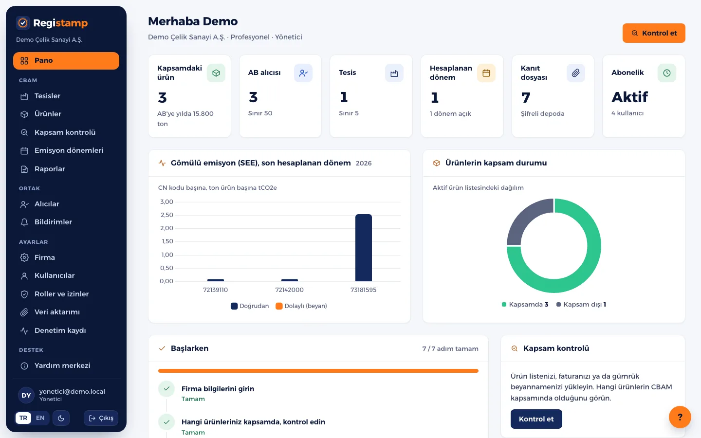
Task: Click the calendar icon on Hesaplanan dönem card
Action: click(x=486, y=73)
